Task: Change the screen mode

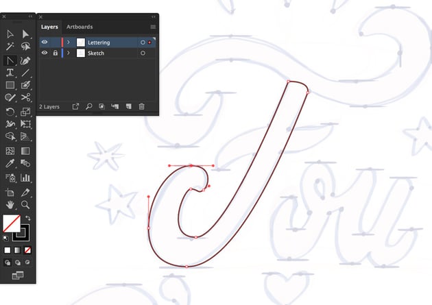Action: (18, 276)
